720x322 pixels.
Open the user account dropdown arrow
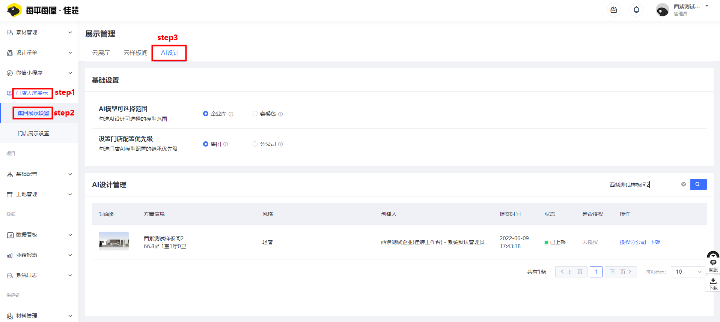tap(707, 6)
